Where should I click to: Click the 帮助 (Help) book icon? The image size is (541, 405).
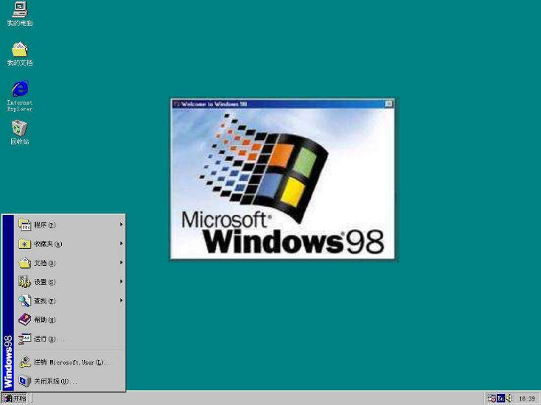click(x=24, y=320)
